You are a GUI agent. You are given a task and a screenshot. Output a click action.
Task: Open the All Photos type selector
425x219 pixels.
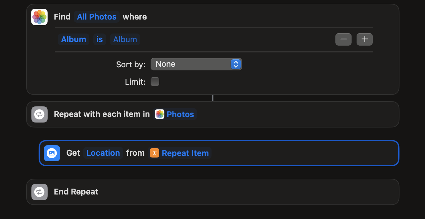pyautogui.click(x=97, y=17)
